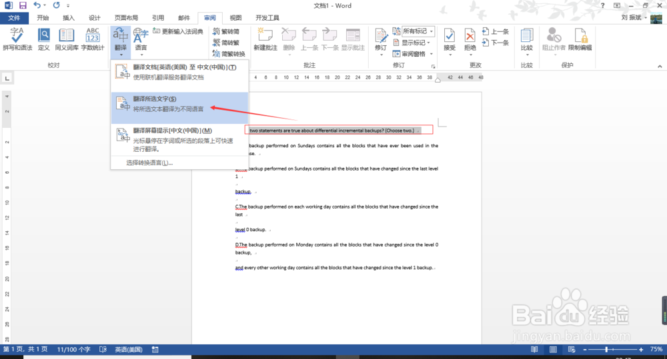
Task: Switch to the Insert (插入) tab
Action: pos(69,18)
